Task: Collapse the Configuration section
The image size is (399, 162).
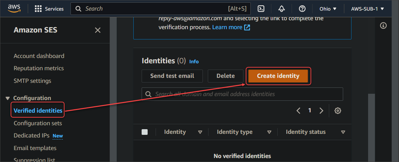Action: pos(8,98)
